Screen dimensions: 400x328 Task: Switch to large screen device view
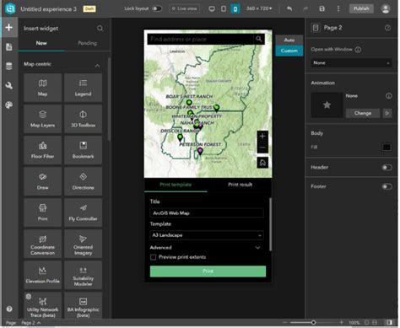(212, 8)
